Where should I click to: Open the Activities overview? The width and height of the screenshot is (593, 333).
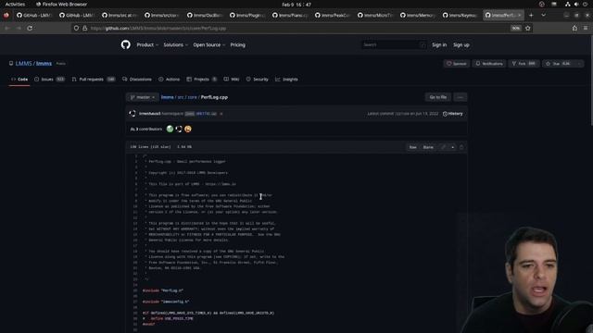point(15,4)
